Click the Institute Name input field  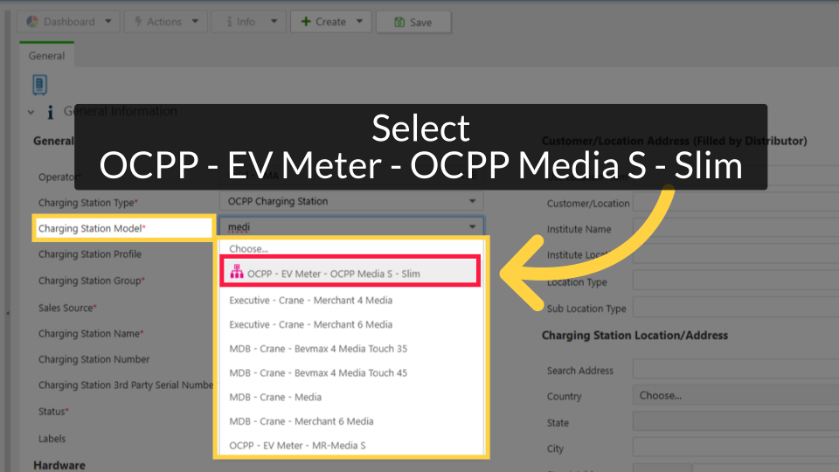pyautogui.click(x=736, y=228)
